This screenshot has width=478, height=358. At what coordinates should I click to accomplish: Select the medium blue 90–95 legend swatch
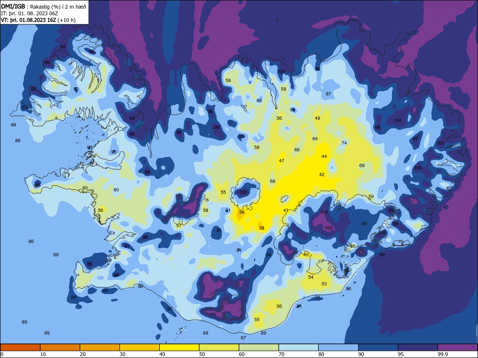(378, 347)
